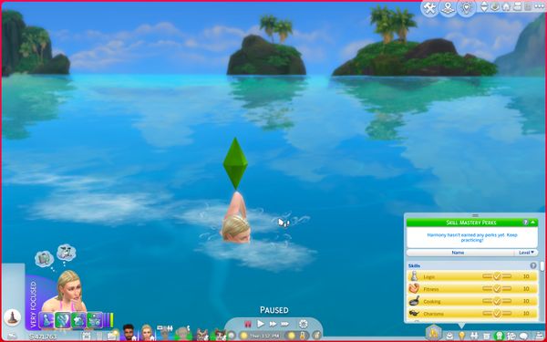
Task: Resume game with the Play button
Action: coord(261,324)
